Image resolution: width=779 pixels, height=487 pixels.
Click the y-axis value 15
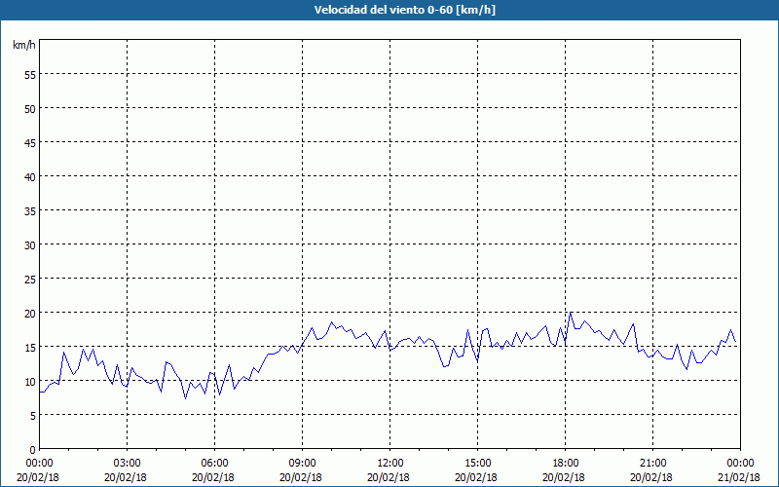click(x=30, y=348)
